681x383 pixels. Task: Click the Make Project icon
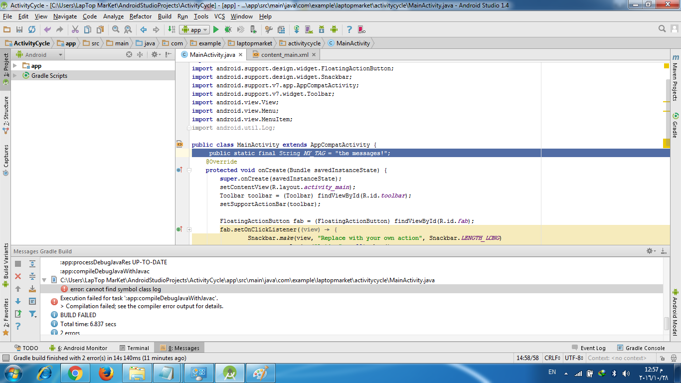coord(171,29)
